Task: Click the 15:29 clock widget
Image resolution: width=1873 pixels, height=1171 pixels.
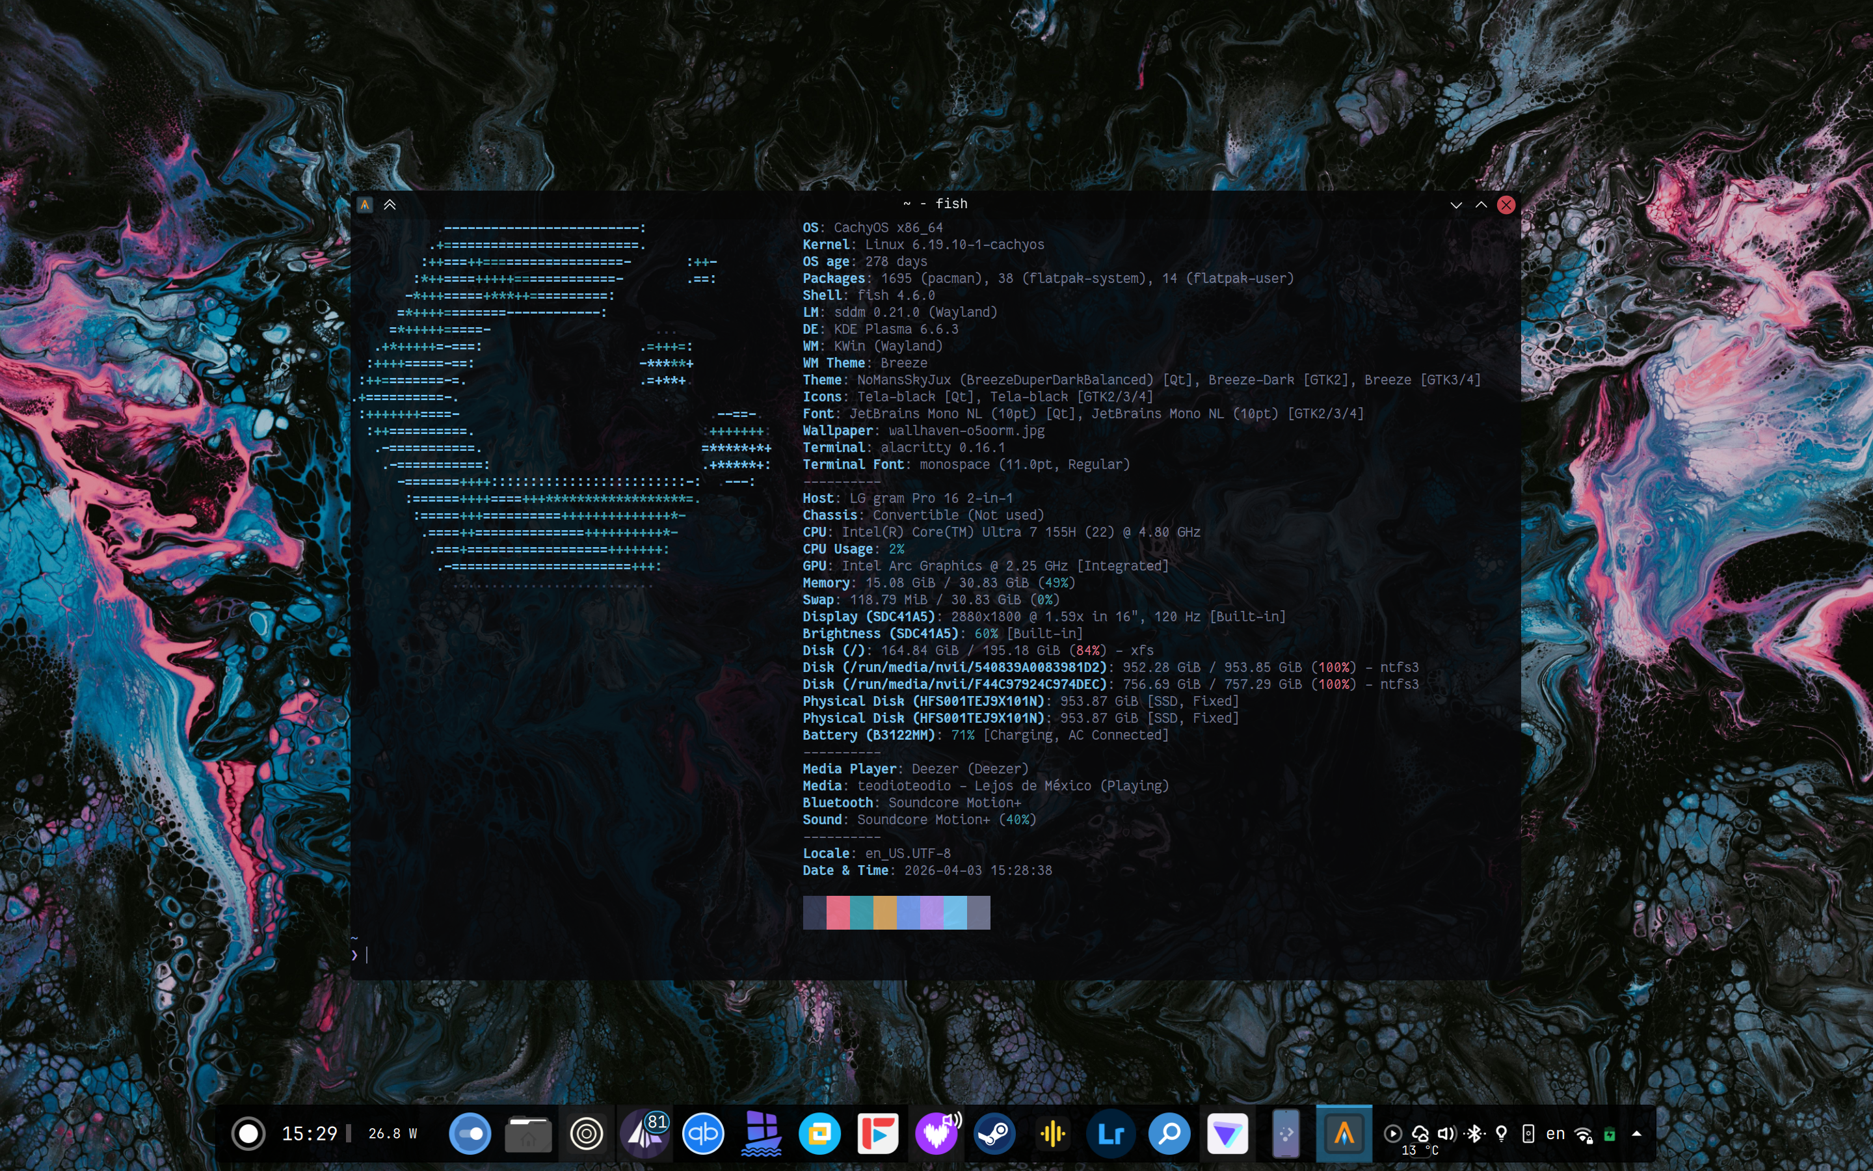Action: [309, 1134]
